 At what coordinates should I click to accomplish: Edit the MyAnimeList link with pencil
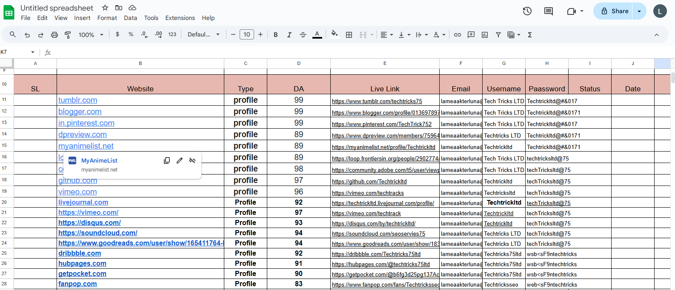(180, 160)
